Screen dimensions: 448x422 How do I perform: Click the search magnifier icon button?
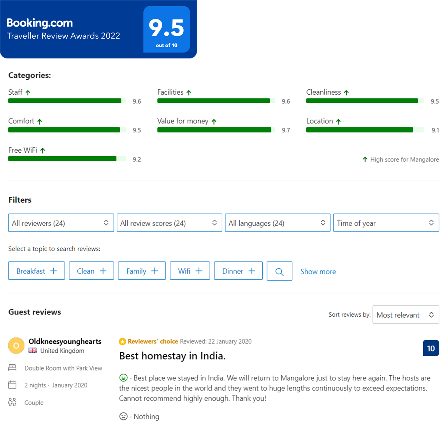pyautogui.click(x=279, y=271)
